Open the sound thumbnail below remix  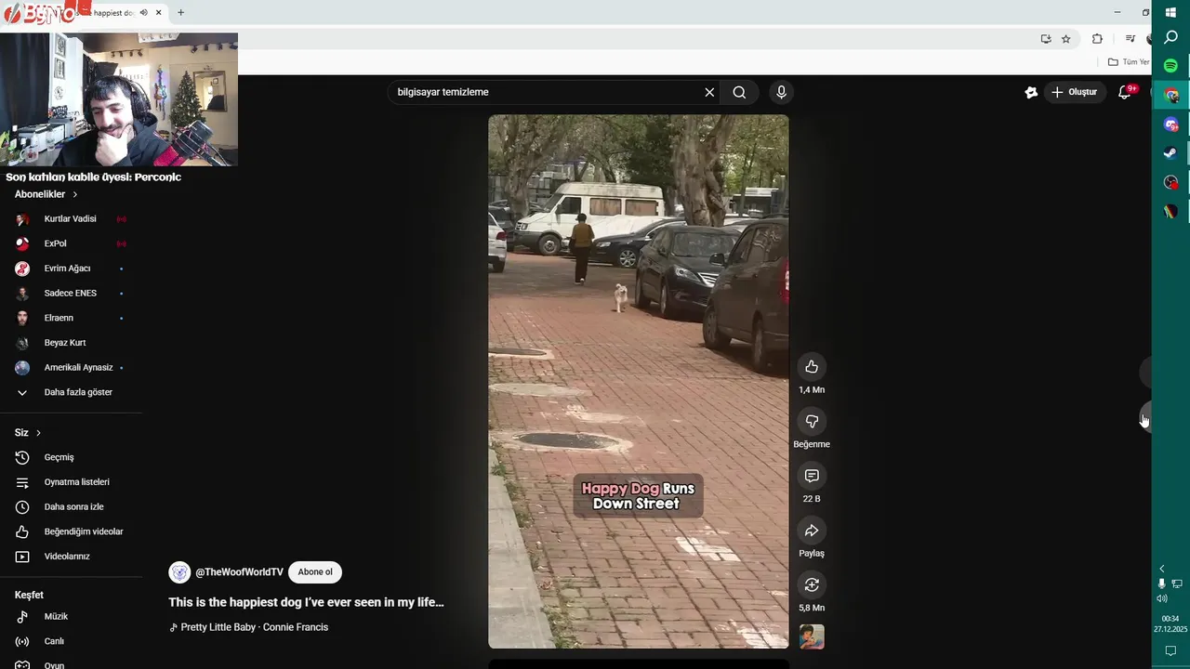click(x=812, y=636)
